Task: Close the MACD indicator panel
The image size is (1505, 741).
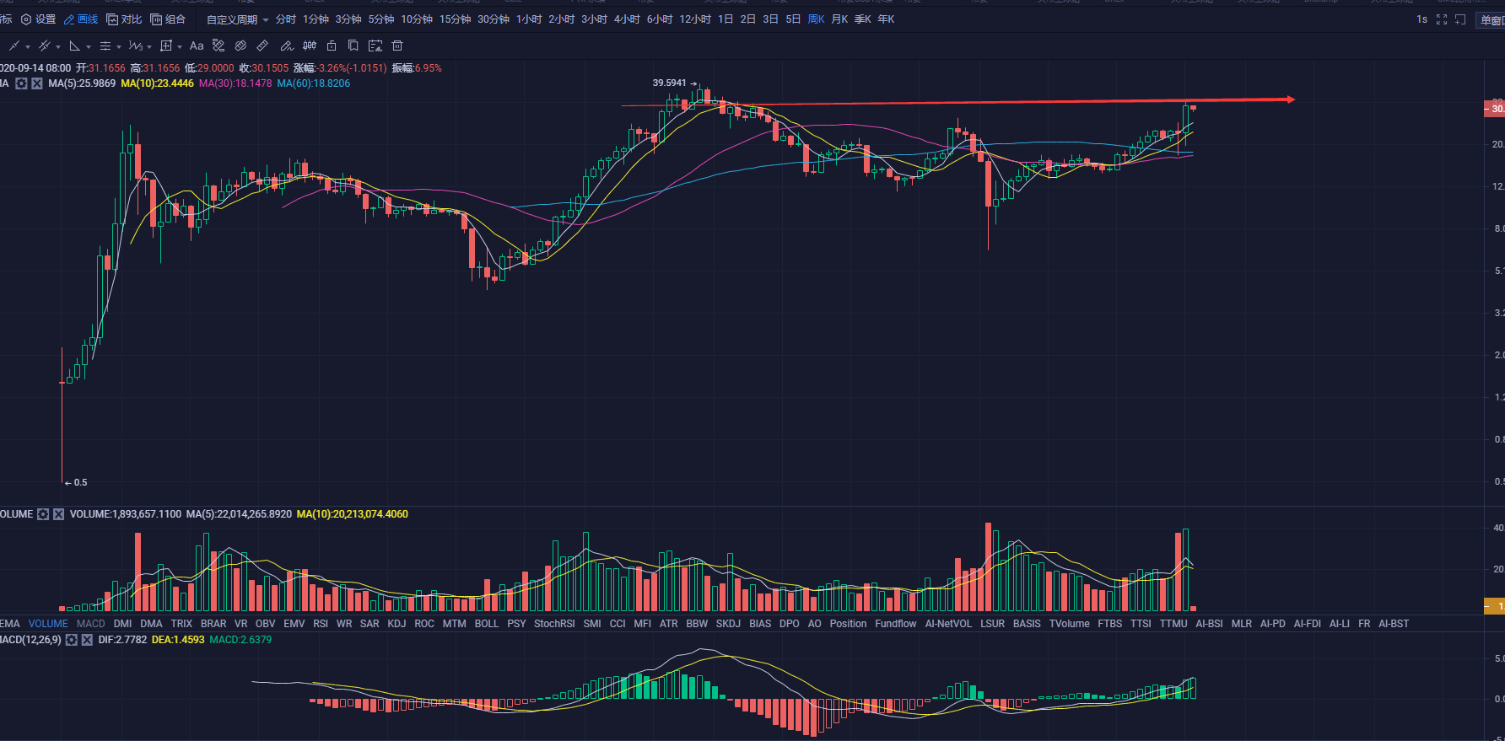Action: [87, 640]
